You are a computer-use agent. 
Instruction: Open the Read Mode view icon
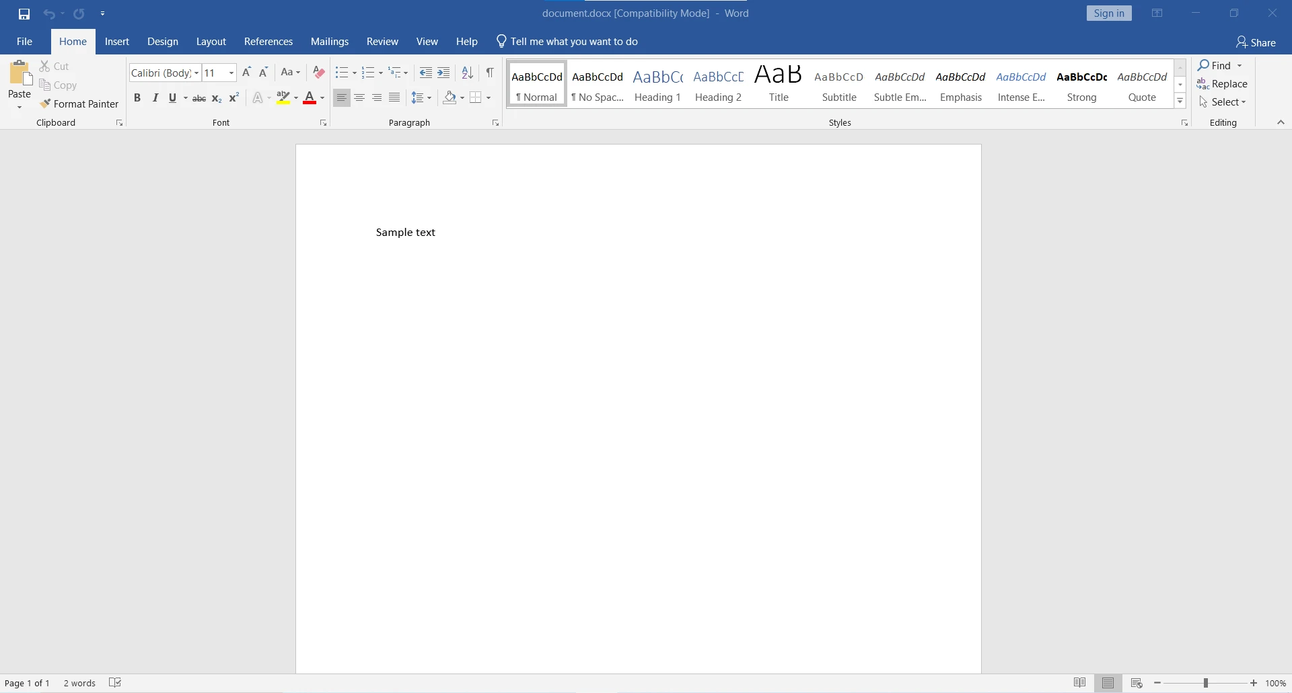[x=1079, y=683]
